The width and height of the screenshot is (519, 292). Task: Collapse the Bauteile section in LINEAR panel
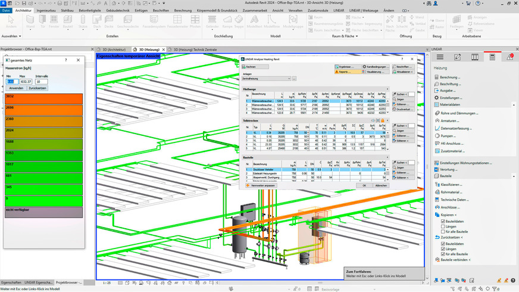click(x=514, y=176)
